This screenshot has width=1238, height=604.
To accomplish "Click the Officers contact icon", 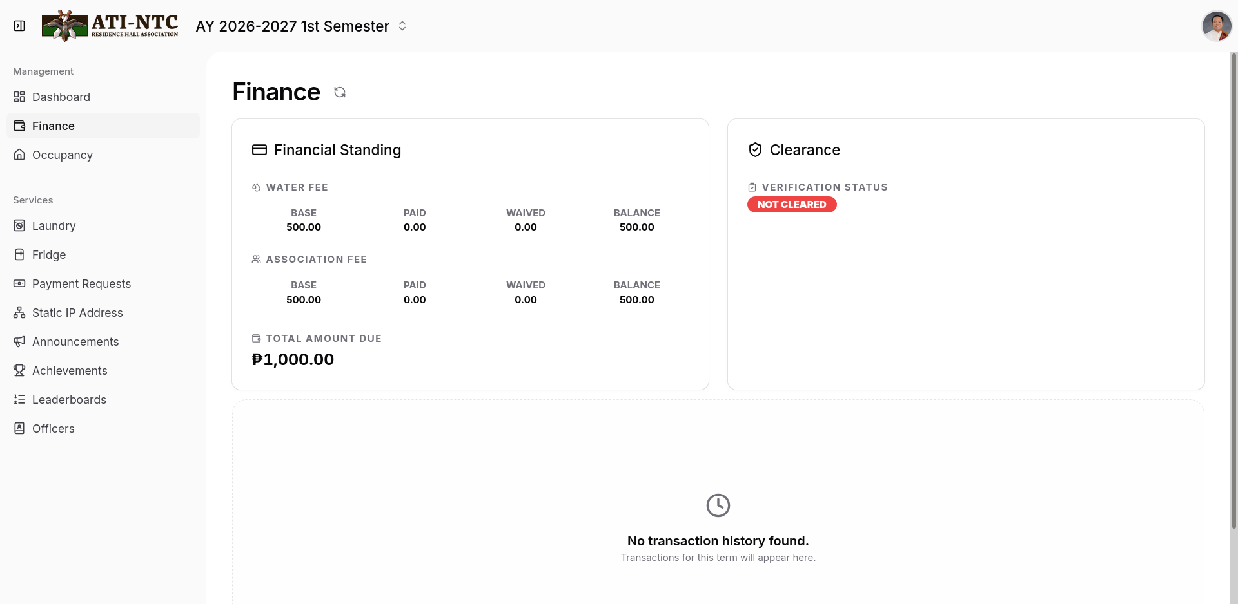I will [x=19, y=428].
